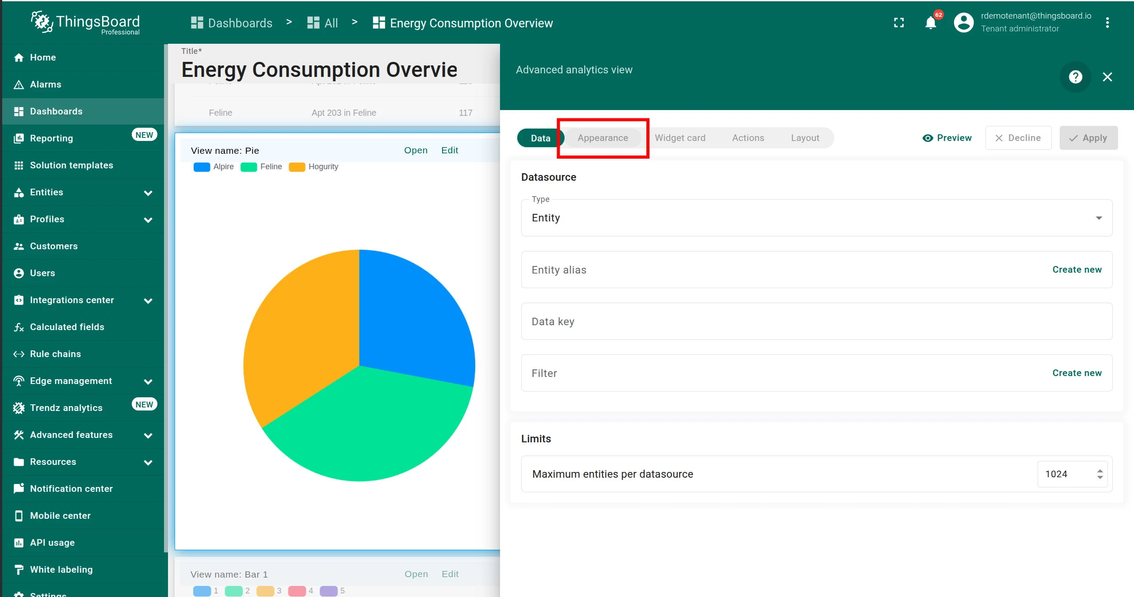
Task: Open Rule chains page
Action: coord(83,354)
